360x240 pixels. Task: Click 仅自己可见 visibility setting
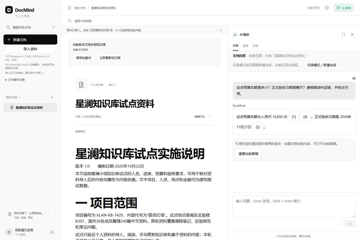(x=314, y=8)
